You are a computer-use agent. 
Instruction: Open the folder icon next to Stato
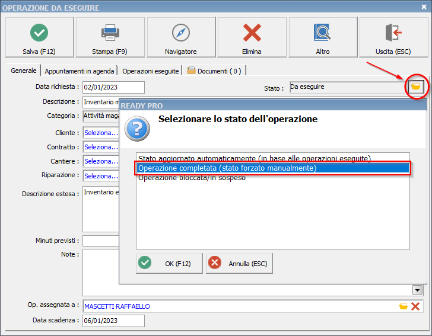click(x=416, y=87)
